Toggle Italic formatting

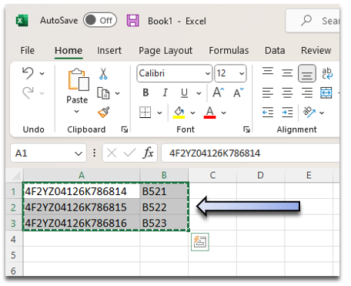165,93
